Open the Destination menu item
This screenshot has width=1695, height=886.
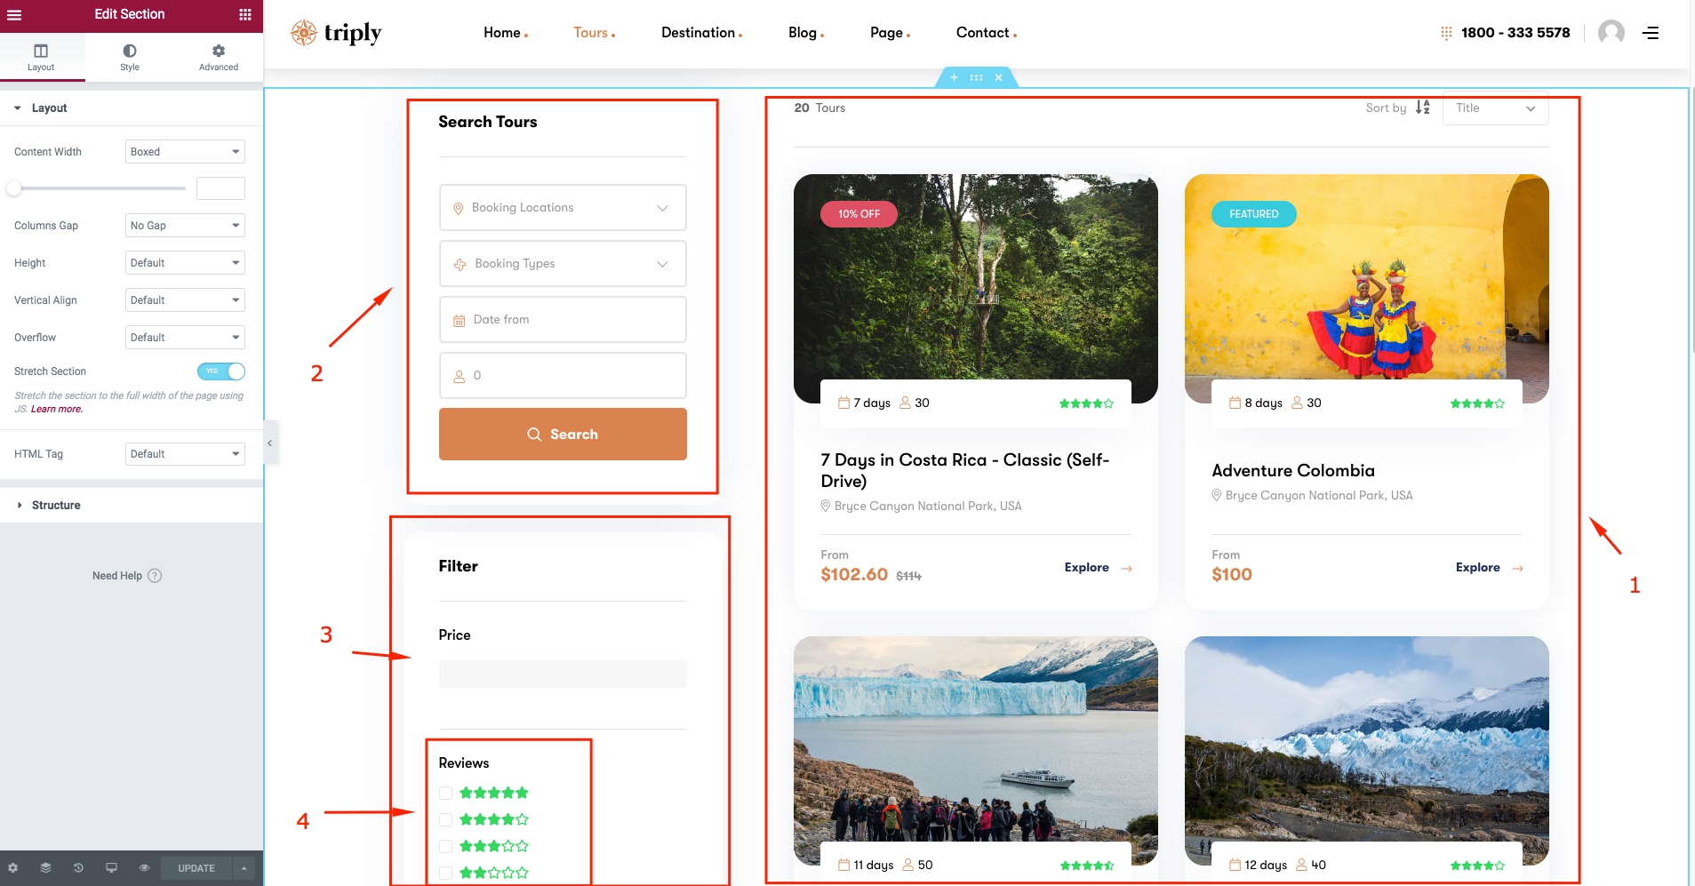700,33
